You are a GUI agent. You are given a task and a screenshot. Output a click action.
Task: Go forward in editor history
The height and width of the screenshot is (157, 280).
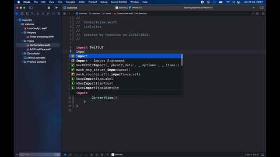[73, 14]
